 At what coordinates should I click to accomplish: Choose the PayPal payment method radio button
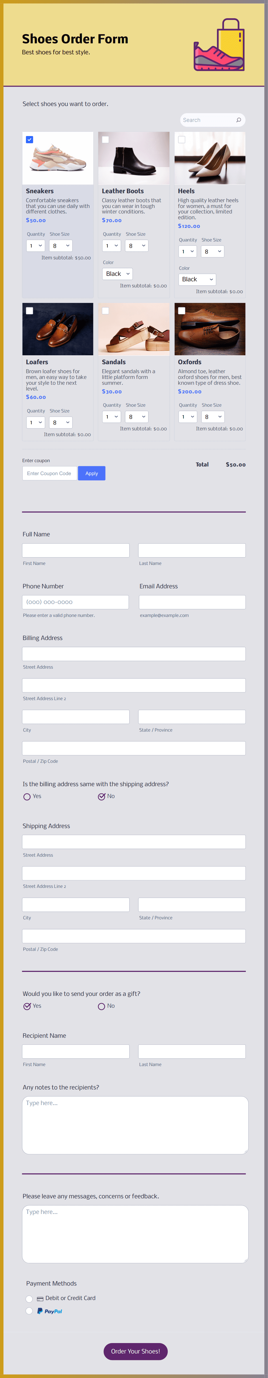[29, 1311]
